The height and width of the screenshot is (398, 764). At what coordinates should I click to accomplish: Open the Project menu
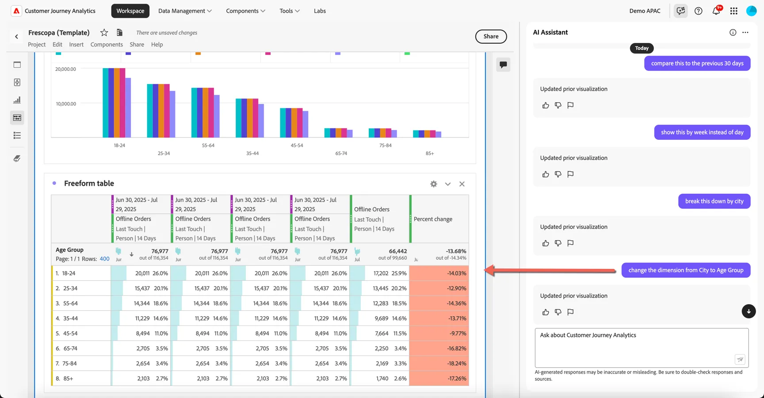(37, 44)
